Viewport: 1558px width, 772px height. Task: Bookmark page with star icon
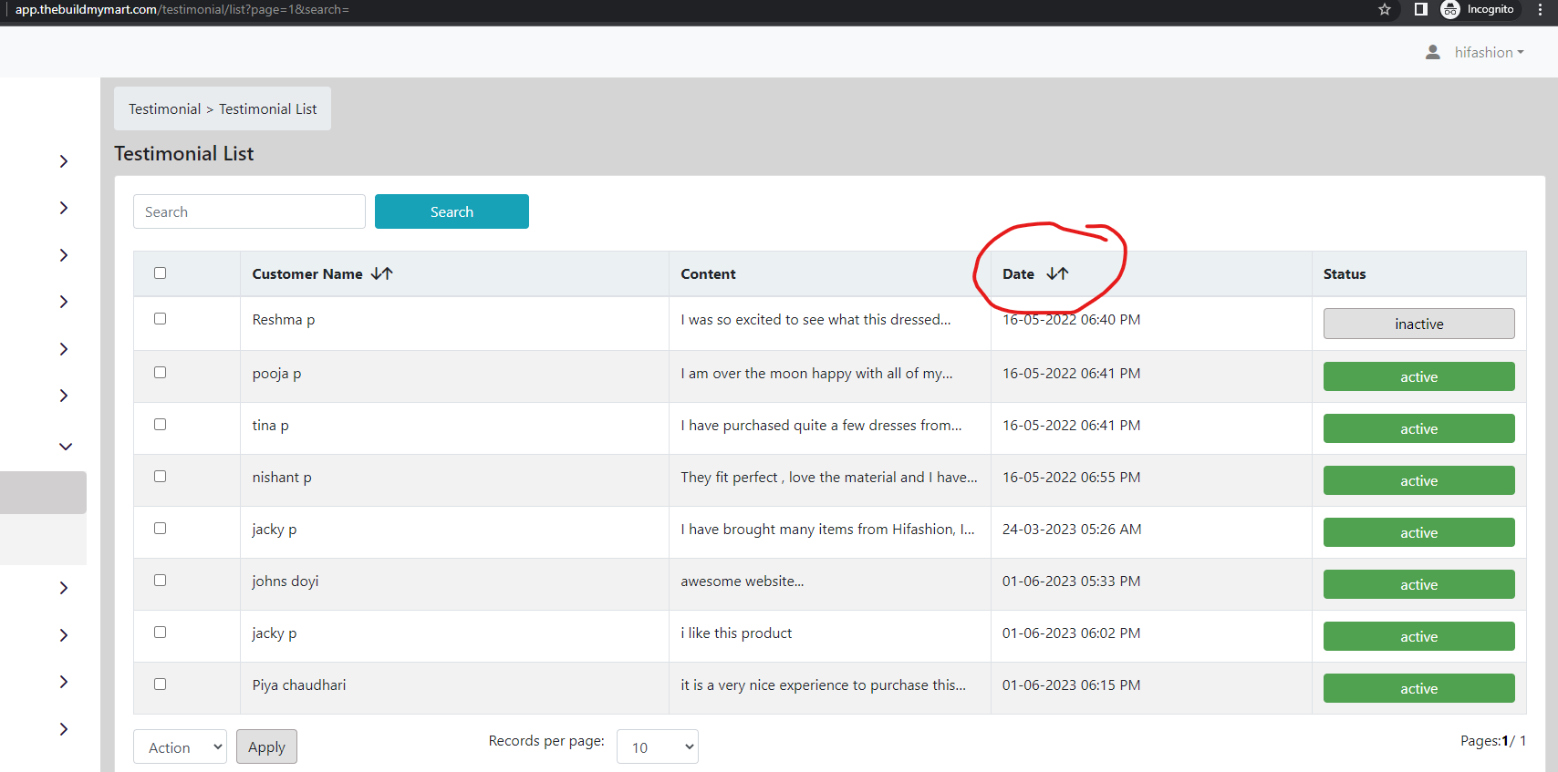click(1385, 9)
